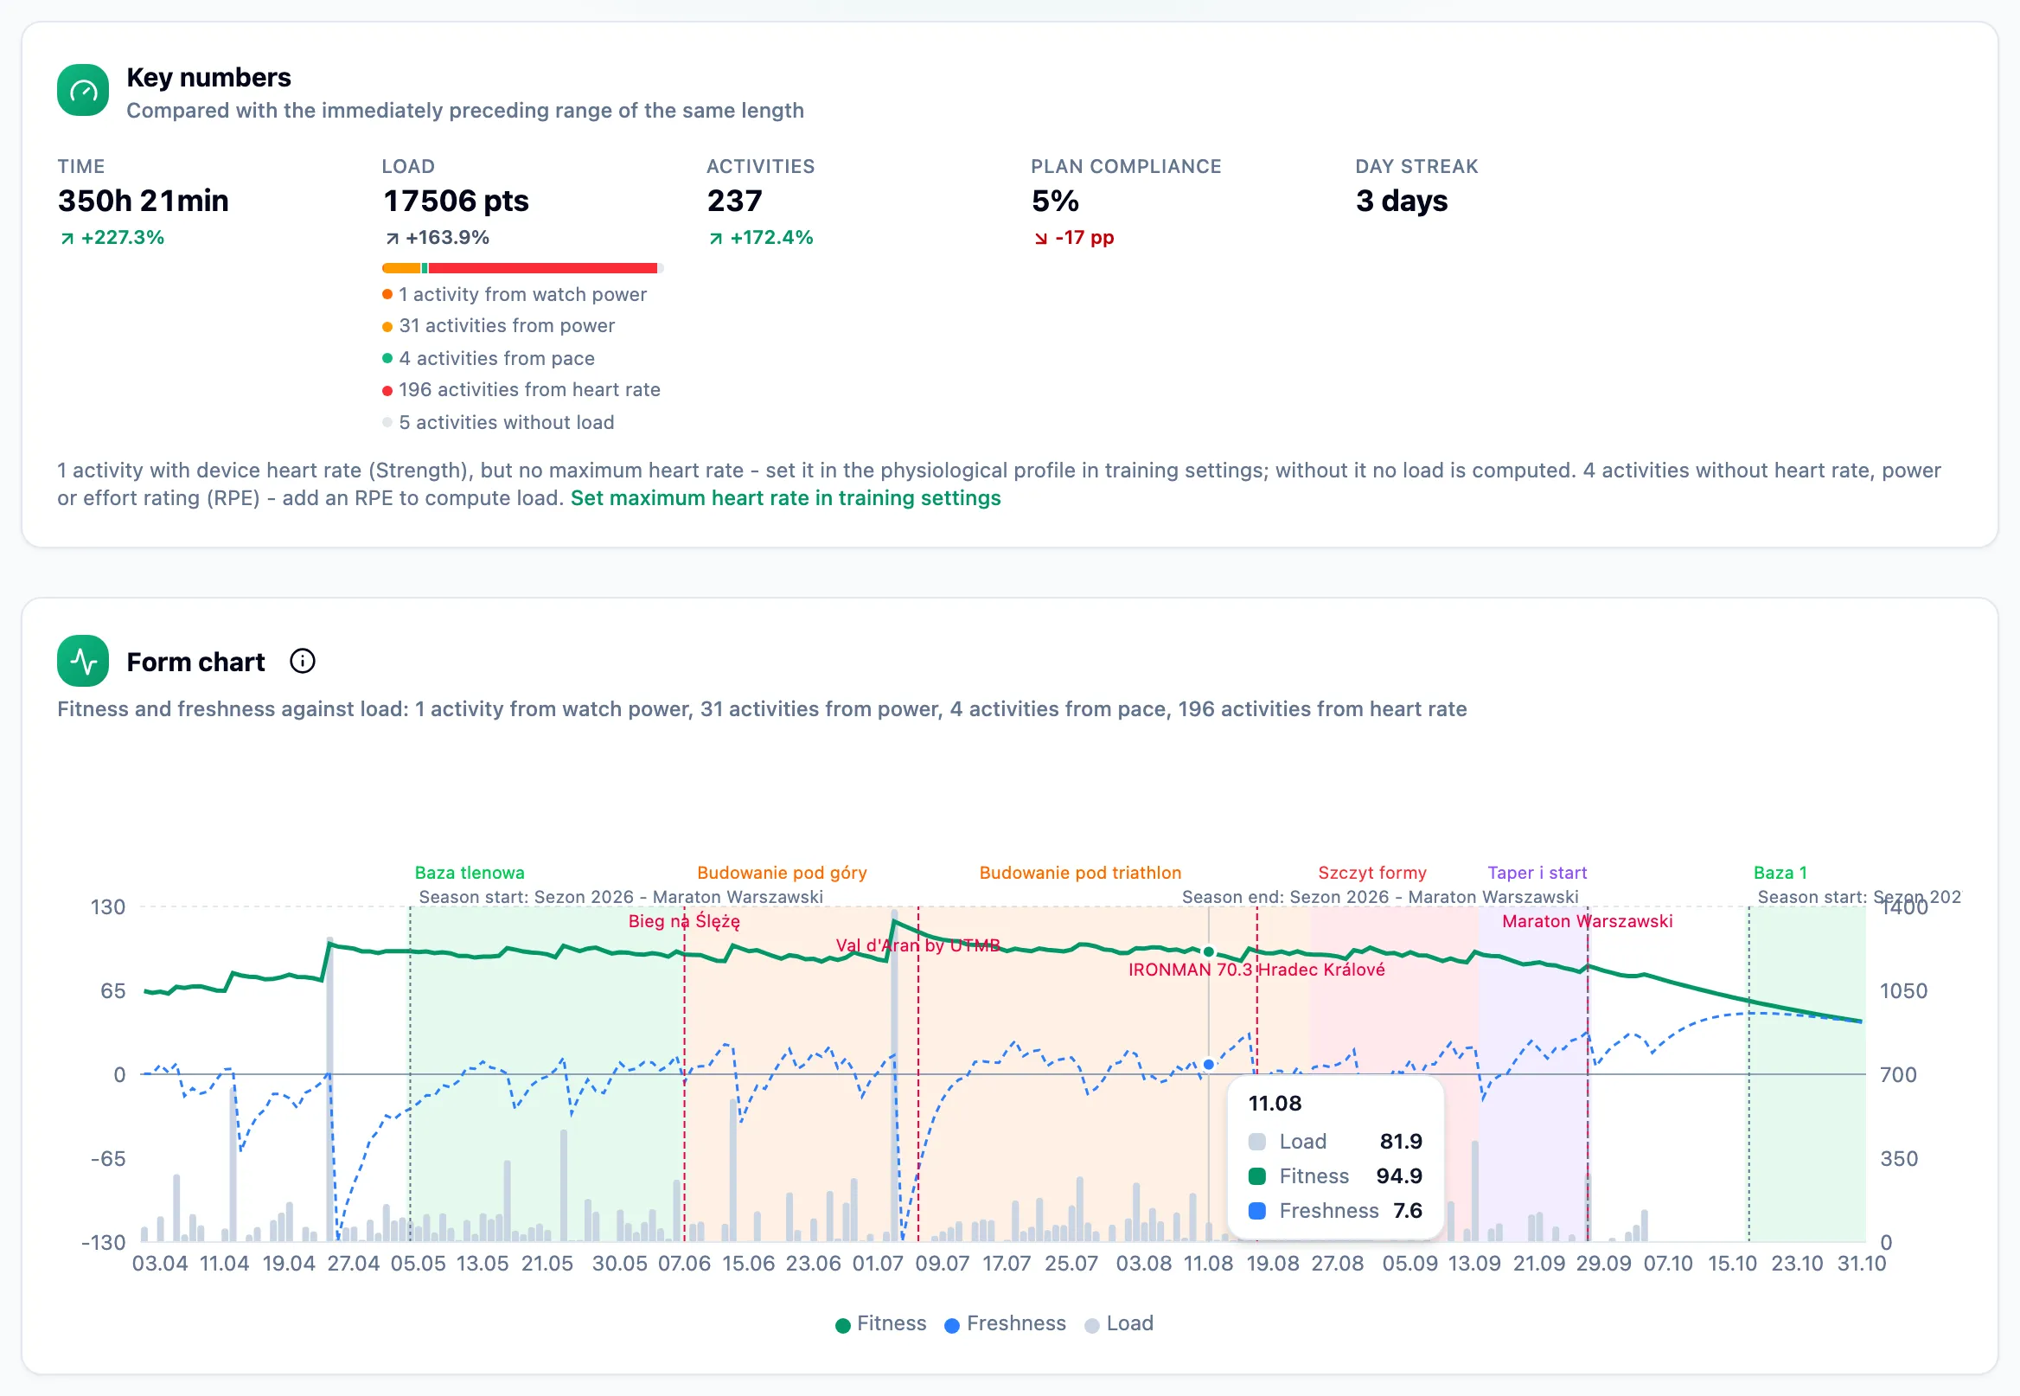Click the 5% plan compliance value
The height and width of the screenshot is (1396, 2020).
pos(1055,202)
